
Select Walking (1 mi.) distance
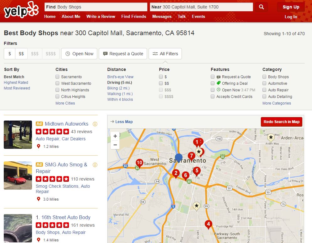point(120,94)
